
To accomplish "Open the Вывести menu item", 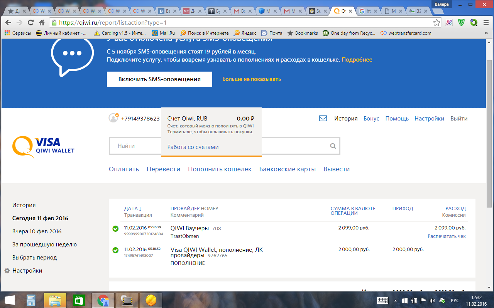I will coord(337,169).
